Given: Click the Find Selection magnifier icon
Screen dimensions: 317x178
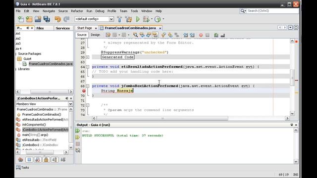Looking at the screenshot, I should (135, 35).
